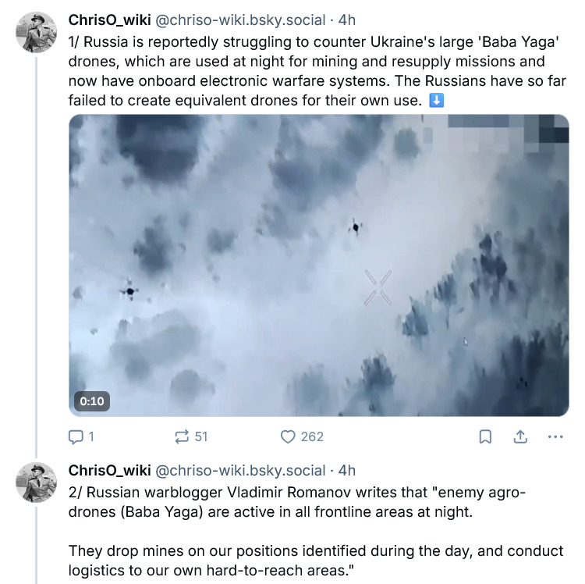The image size is (585, 584).
Task: Open the three-dot more options menu
Action: point(555,437)
